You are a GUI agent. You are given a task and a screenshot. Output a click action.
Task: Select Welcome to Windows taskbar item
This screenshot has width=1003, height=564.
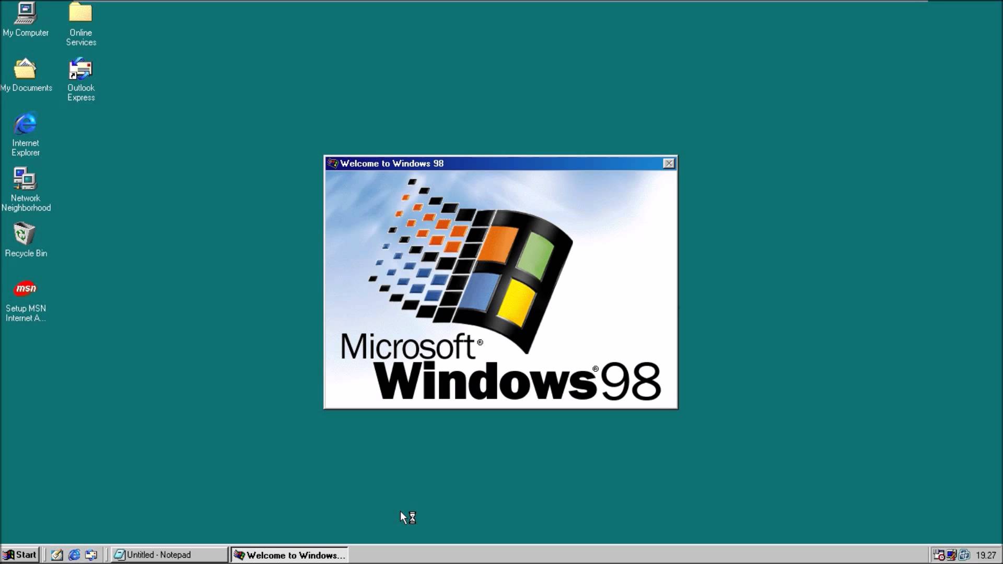[290, 555]
